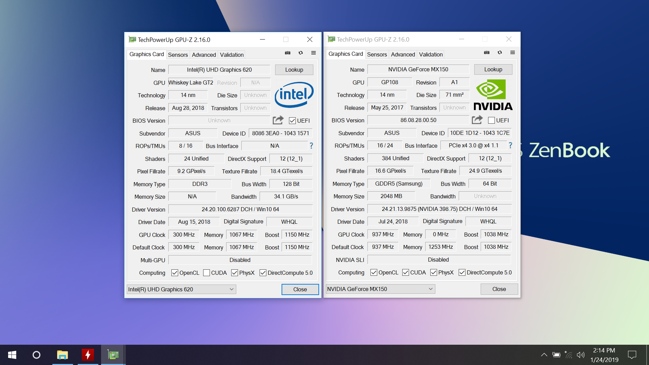Open the Action Center notification icon
The image size is (649, 365).
click(x=632, y=355)
